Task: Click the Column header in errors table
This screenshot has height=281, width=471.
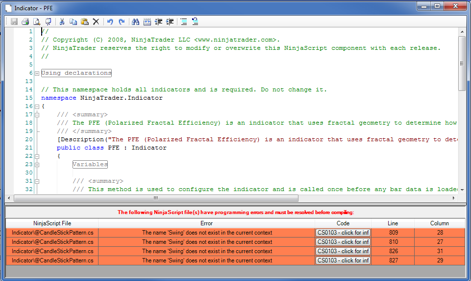Action: (440, 223)
